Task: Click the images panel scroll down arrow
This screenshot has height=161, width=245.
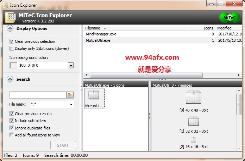Action: pos(239,148)
